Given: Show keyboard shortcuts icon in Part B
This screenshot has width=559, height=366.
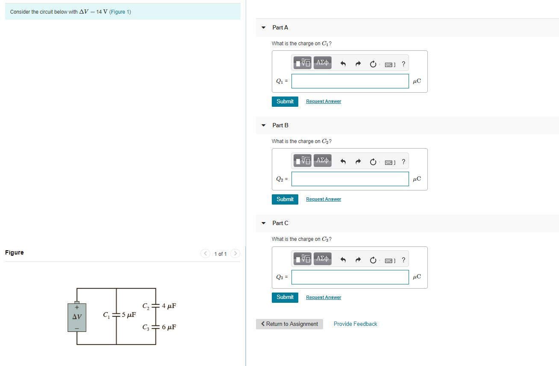Looking at the screenshot, I should (x=389, y=162).
